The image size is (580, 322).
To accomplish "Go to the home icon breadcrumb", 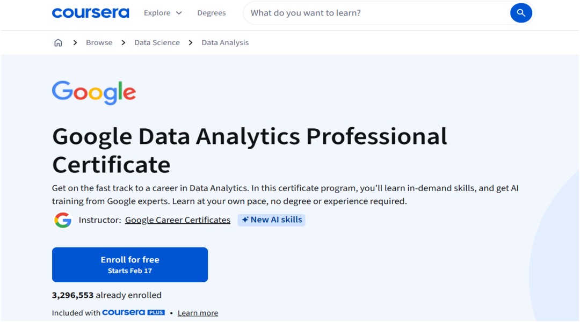I will point(58,42).
